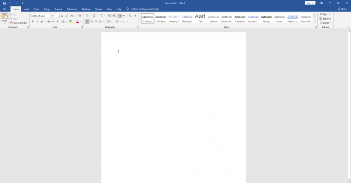Toggle align left for paragraph
The height and width of the screenshot is (183, 351).
[87, 22]
